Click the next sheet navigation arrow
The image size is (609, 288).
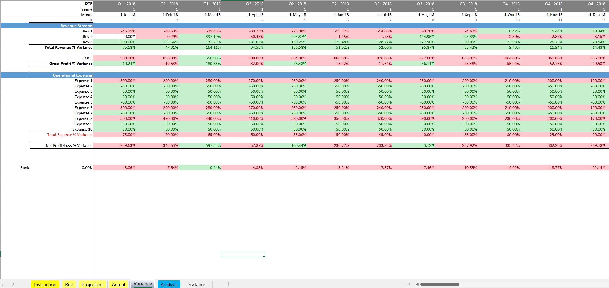pyautogui.click(x=13, y=284)
